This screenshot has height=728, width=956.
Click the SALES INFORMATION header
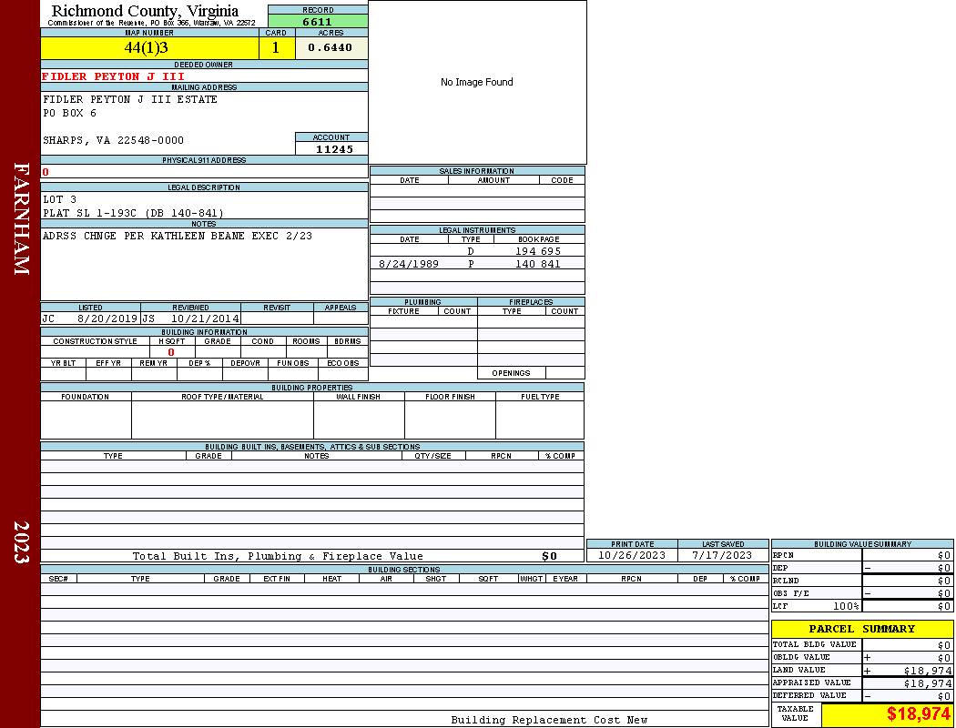(x=477, y=171)
